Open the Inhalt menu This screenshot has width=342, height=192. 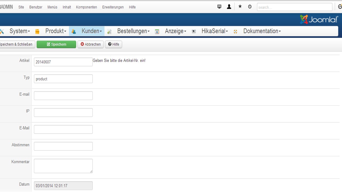point(67,7)
